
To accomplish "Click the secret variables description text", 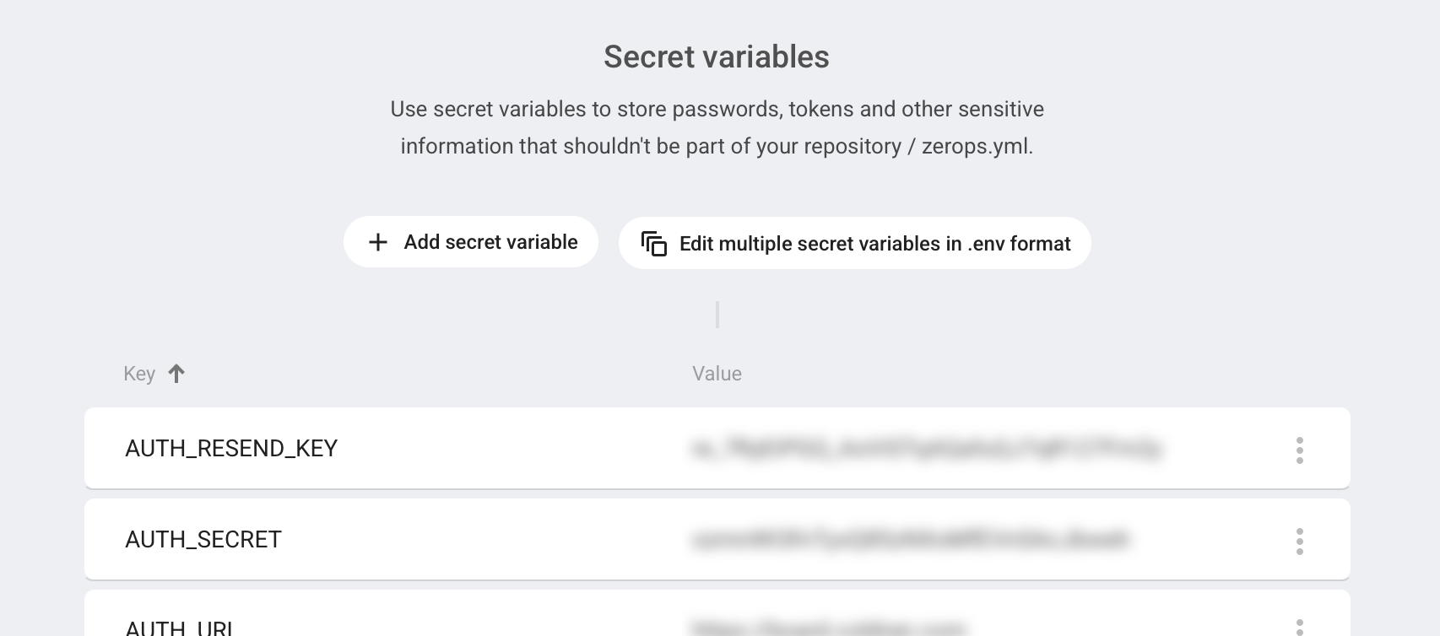I will (717, 127).
